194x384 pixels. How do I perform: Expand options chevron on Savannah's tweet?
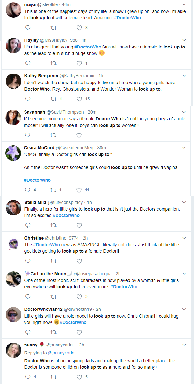pyautogui.click(x=184, y=112)
